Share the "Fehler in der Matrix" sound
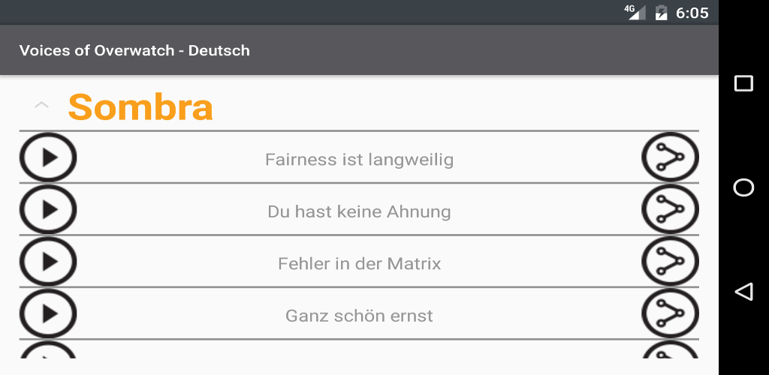The width and height of the screenshot is (769, 375). (x=670, y=262)
